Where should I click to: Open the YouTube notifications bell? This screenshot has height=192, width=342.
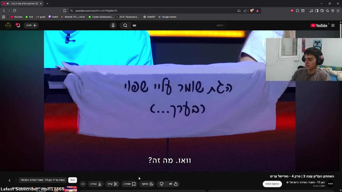(18, 25)
